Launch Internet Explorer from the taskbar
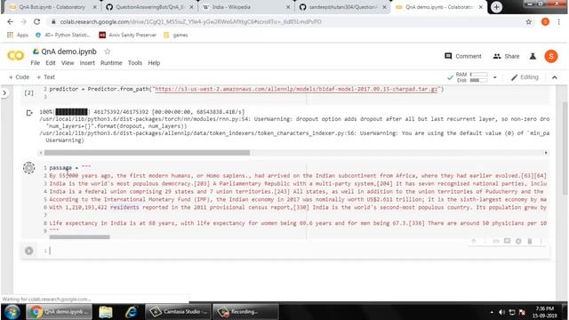Viewport: 569px width, 320px height. 131,312
